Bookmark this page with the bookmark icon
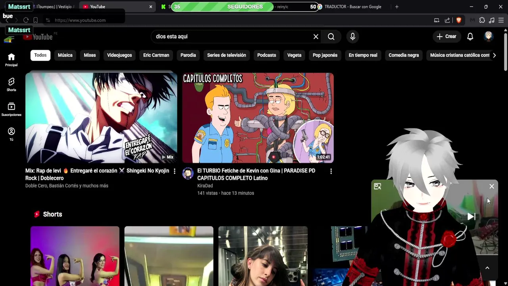508x286 pixels. (x=35, y=20)
